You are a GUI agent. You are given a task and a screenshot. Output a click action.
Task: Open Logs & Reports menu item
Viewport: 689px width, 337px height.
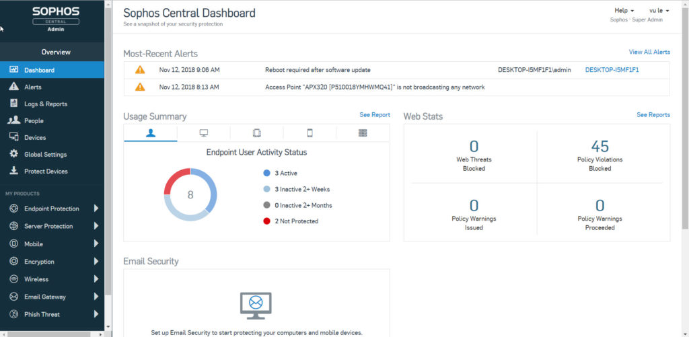[x=52, y=104]
